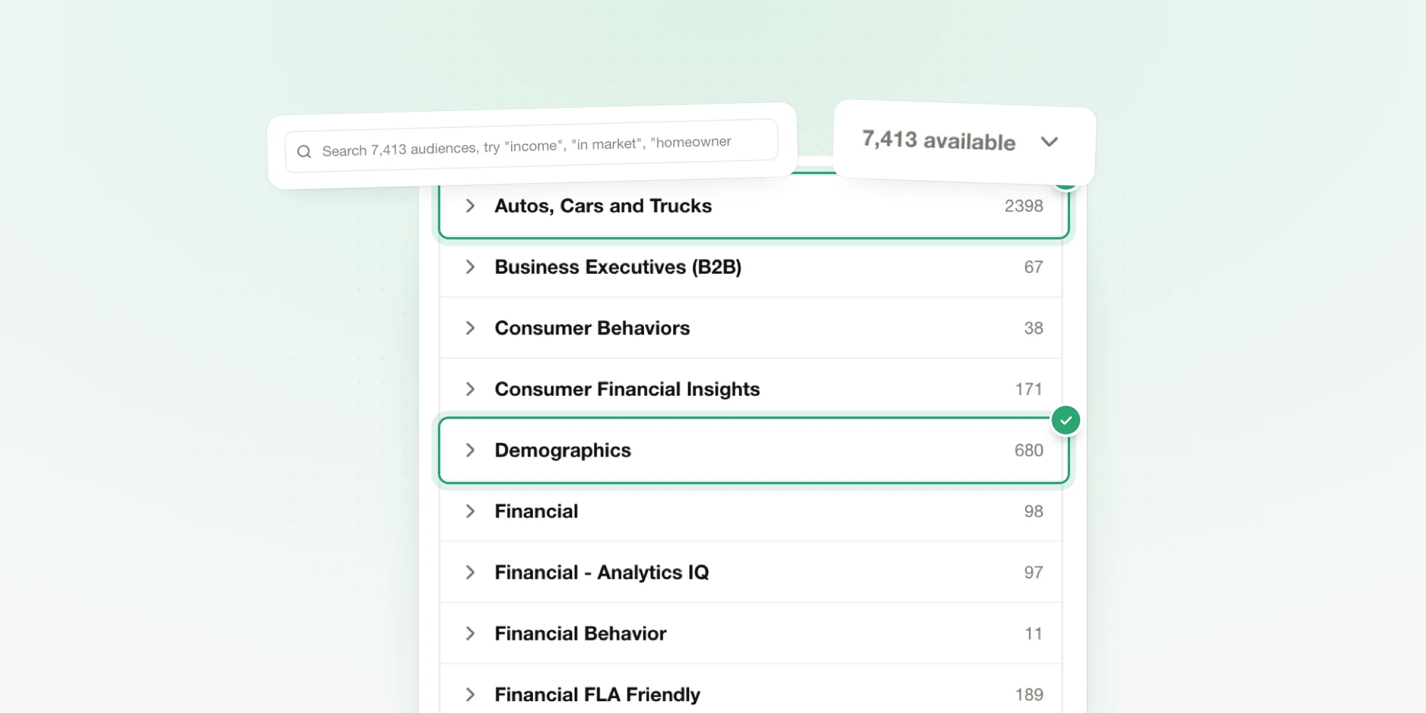
Task: Expand the Financial Behavior chevron
Action: (x=470, y=634)
